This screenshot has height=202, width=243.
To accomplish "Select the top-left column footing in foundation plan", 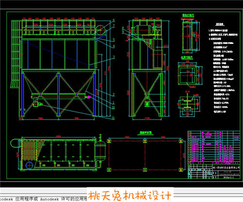I will point(109,141).
